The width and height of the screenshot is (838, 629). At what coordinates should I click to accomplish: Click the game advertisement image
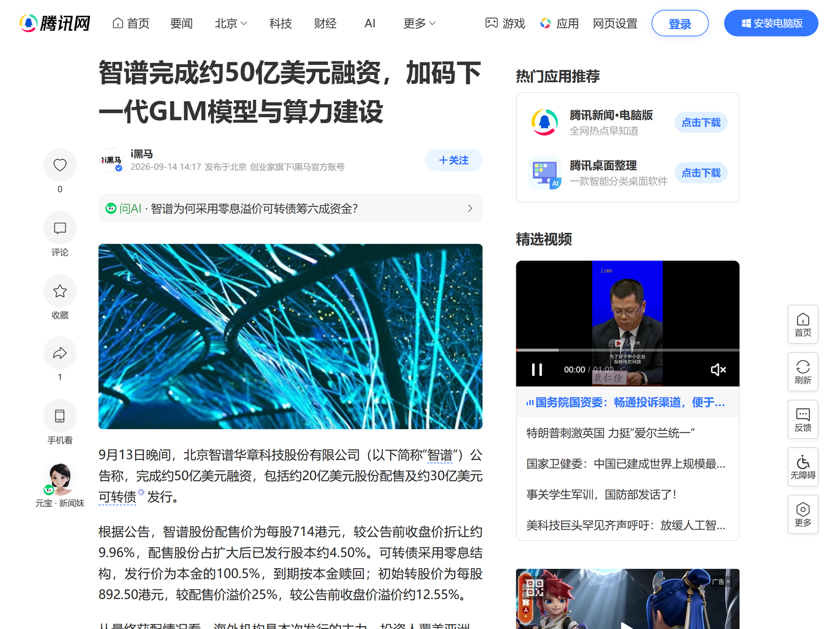tap(627, 599)
